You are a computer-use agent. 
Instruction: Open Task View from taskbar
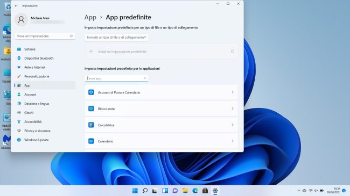(x=155, y=191)
